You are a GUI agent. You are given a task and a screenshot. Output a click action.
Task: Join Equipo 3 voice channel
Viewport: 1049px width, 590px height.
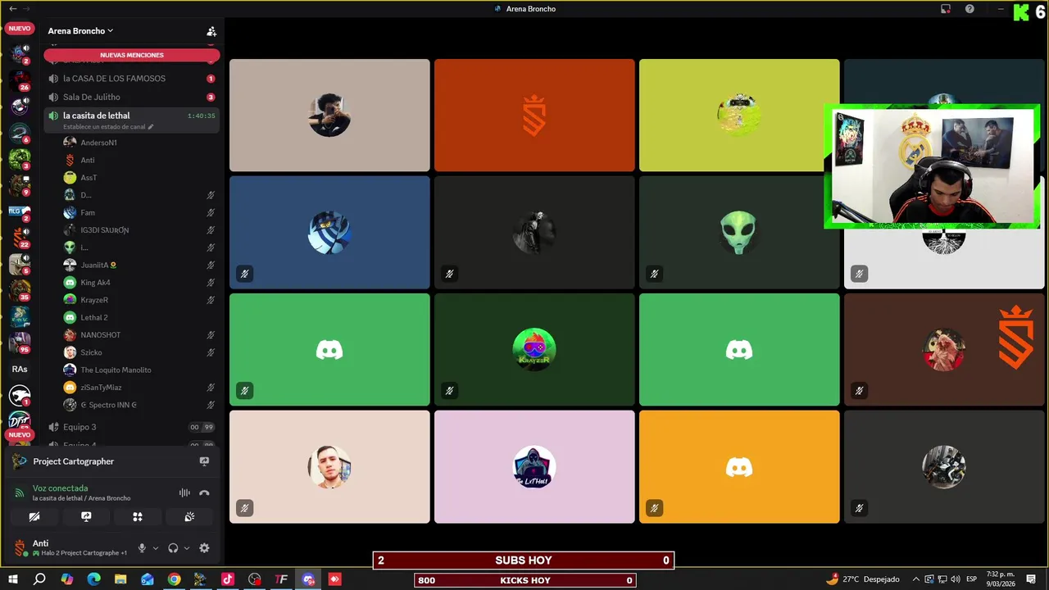[131, 427]
